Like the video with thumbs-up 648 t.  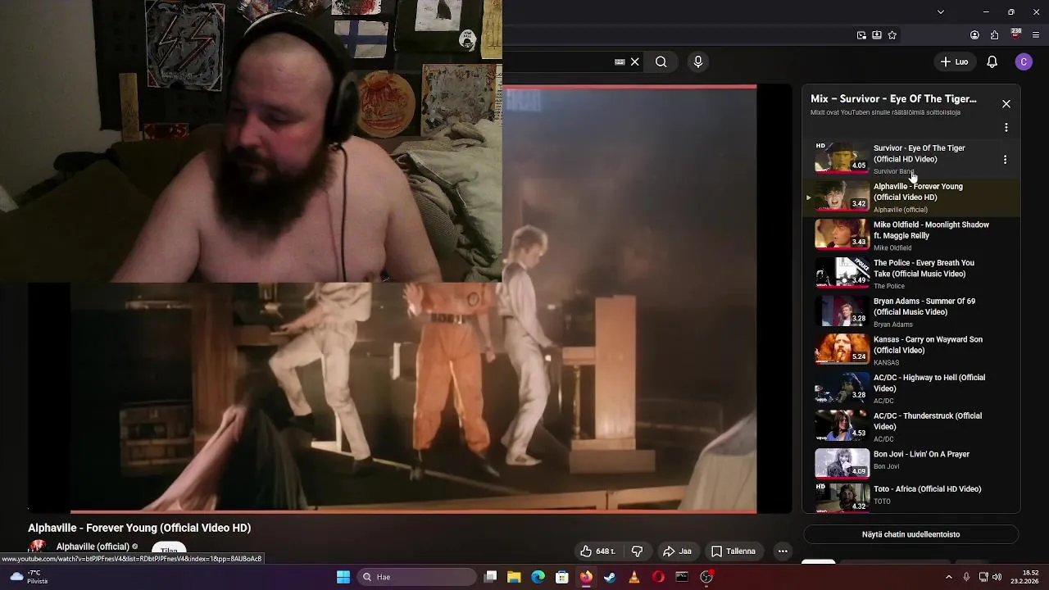click(x=597, y=551)
